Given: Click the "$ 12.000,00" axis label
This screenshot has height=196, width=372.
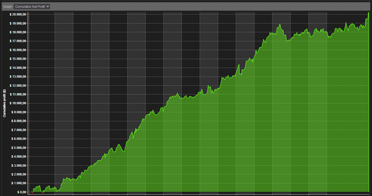Looking at the screenshot, I should [18, 85].
